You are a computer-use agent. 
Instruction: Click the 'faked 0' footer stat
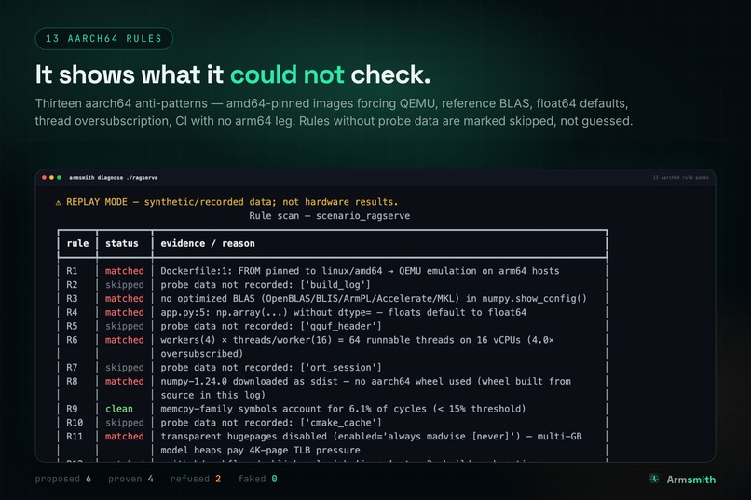pyautogui.click(x=258, y=479)
